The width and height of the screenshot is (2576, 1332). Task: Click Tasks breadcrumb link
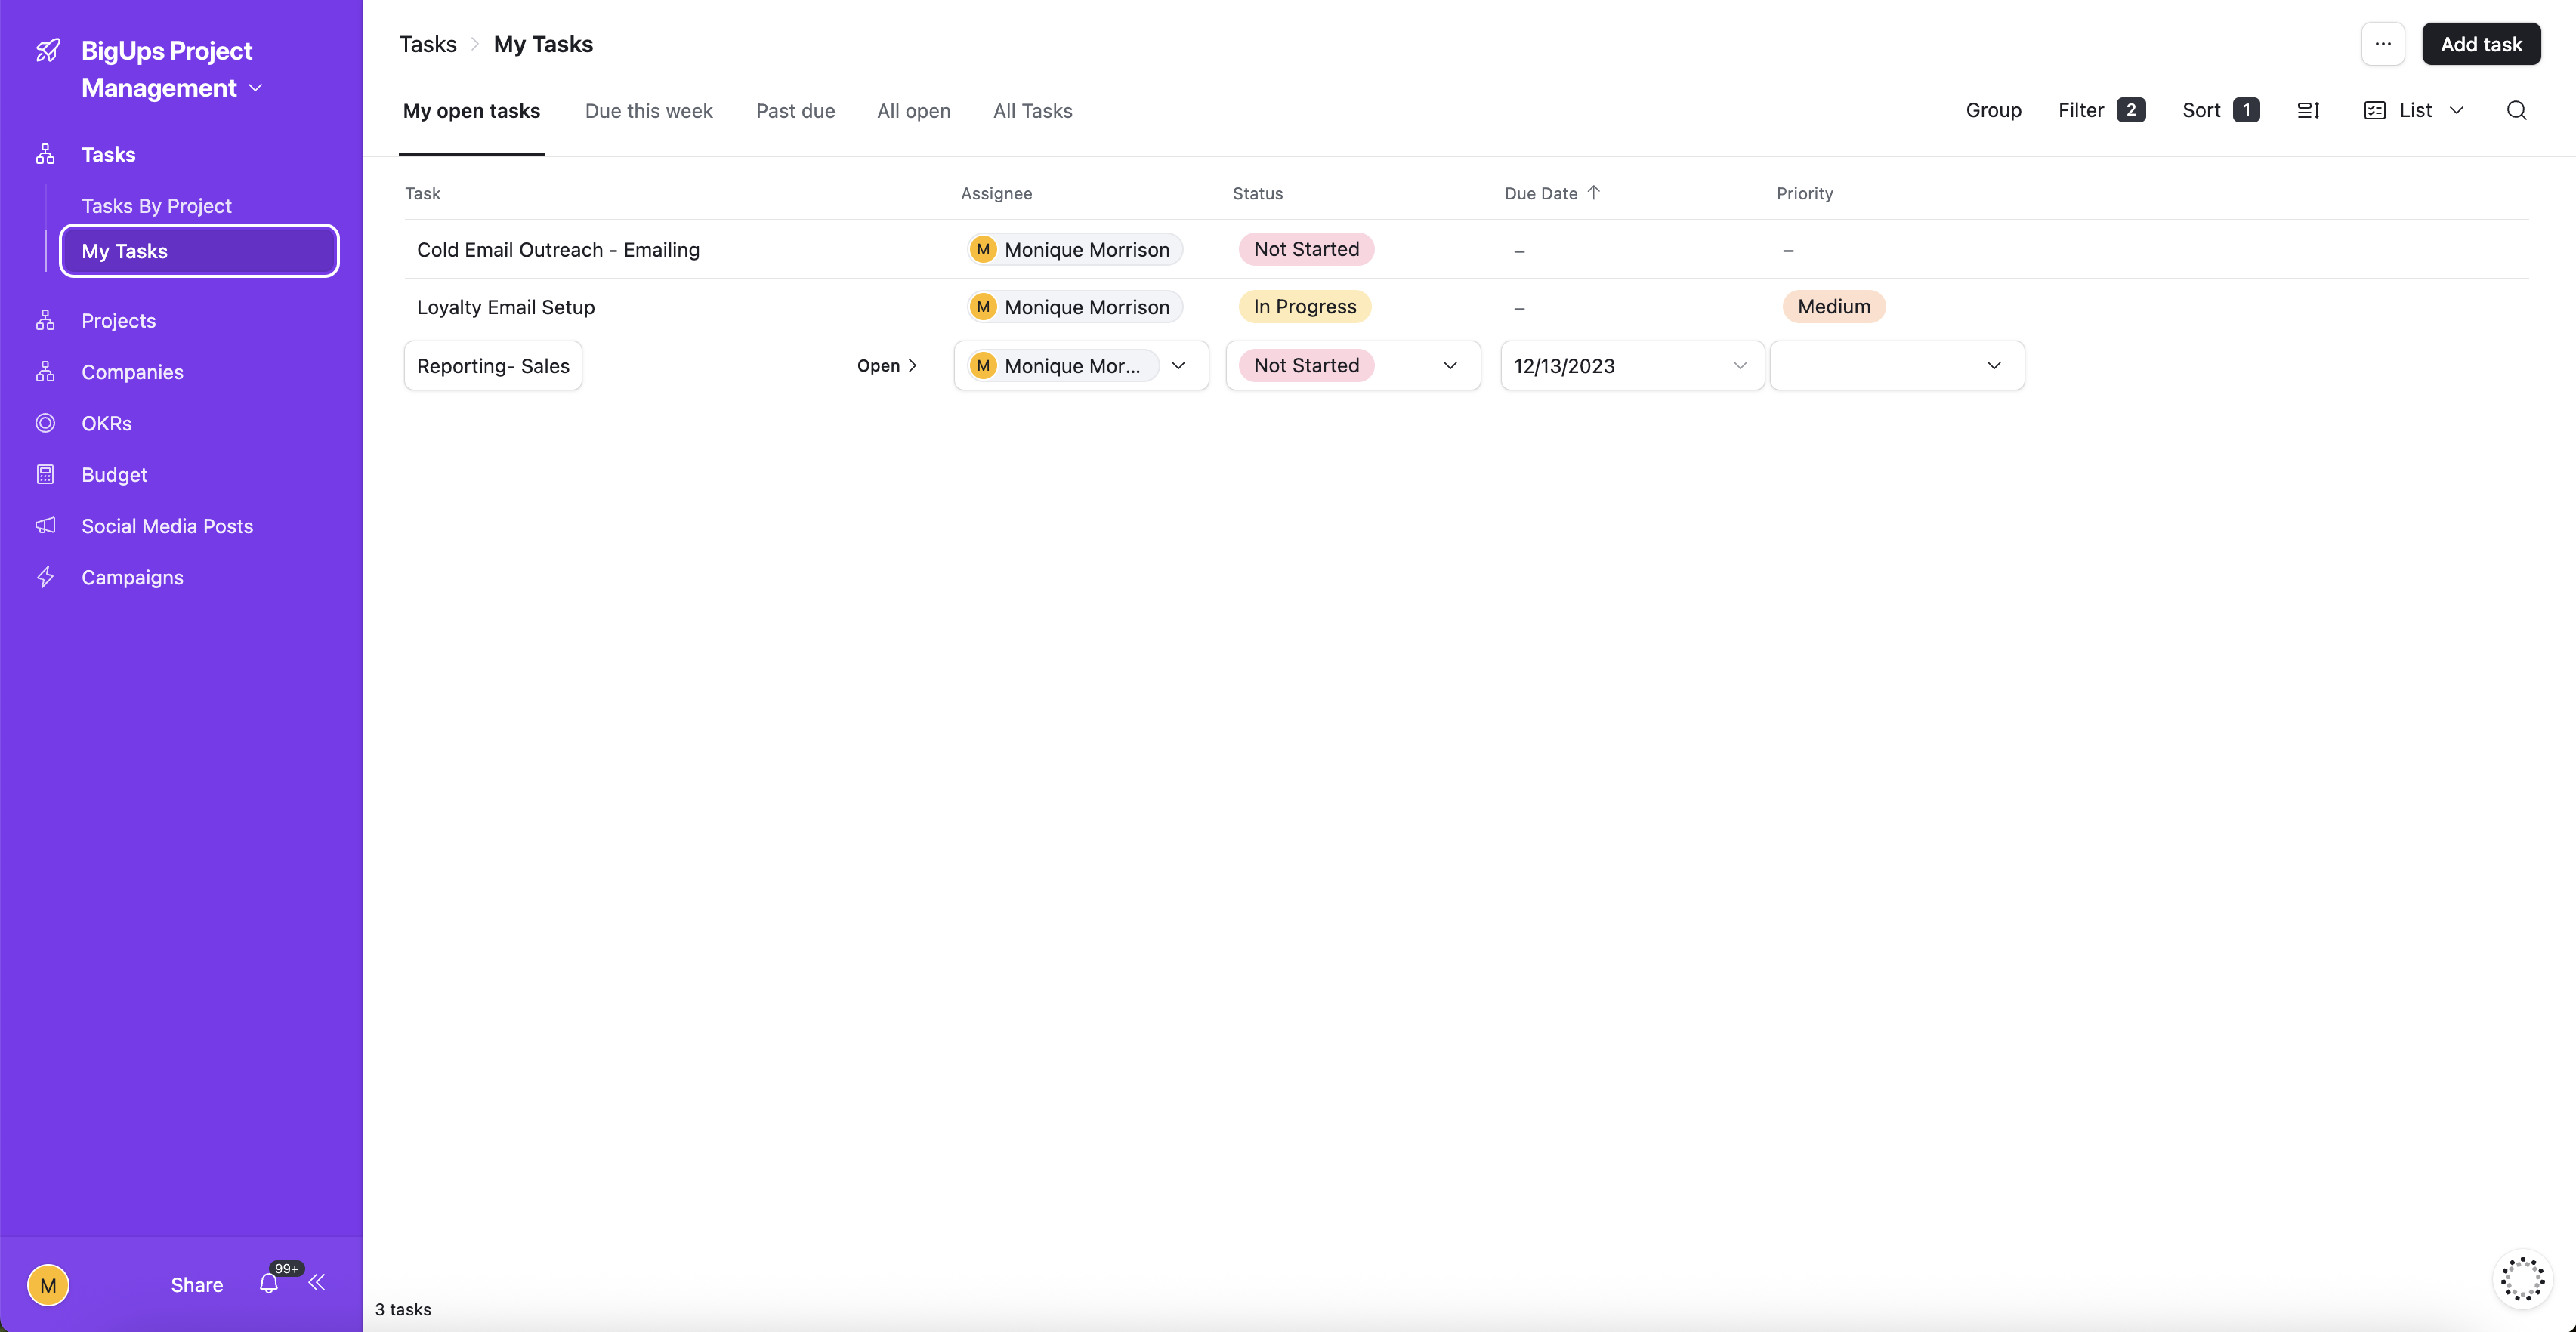click(x=427, y=44)
